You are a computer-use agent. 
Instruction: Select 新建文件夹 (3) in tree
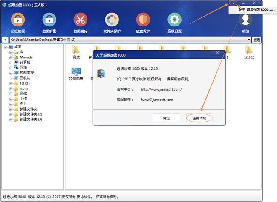(x=31, y=119)
